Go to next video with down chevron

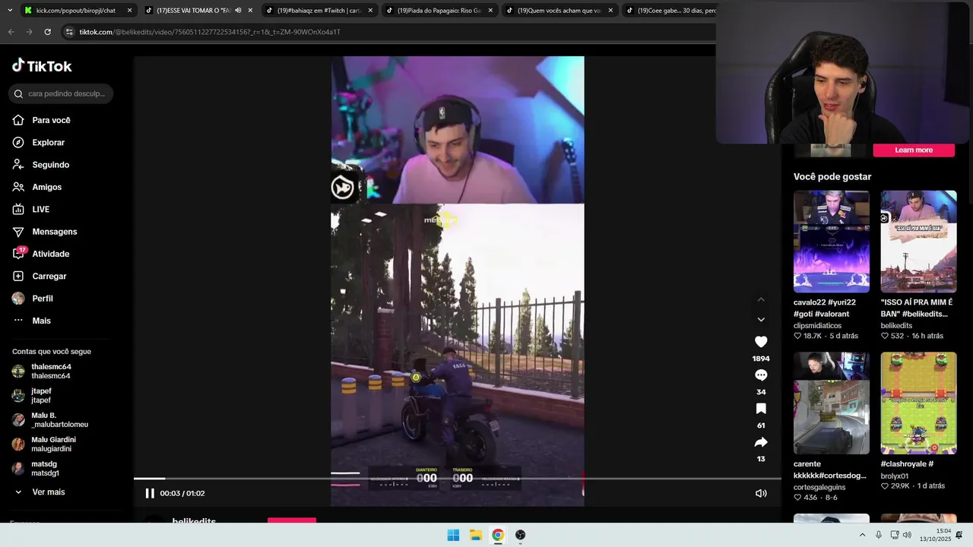[761, 320]
